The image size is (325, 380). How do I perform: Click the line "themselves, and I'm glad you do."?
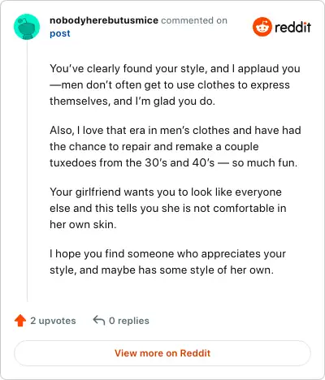(132, 101)
